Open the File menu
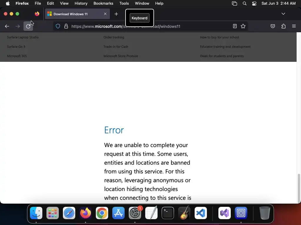The width and height of the screenshot is (301, 225). pos(38,4)
